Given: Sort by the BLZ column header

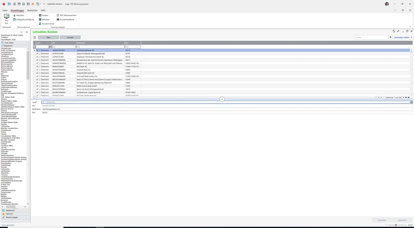Looking at the screenshot, I should pyautogui.click(x=133, y=43).
